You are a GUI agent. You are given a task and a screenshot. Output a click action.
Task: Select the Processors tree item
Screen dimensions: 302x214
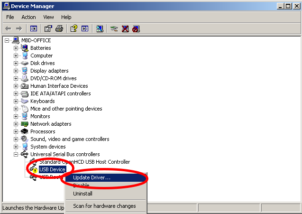point(43,131)
